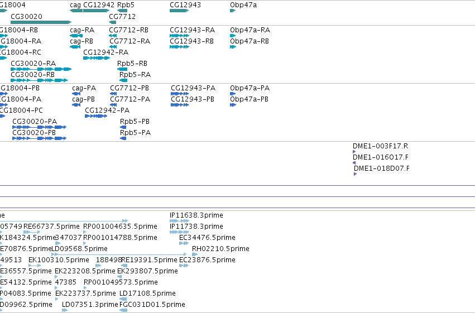Select the Obp47a gene label
Image resolution: width=475 pixels, height=313 pixels.
pyautogui.click(x=243, y=5)
